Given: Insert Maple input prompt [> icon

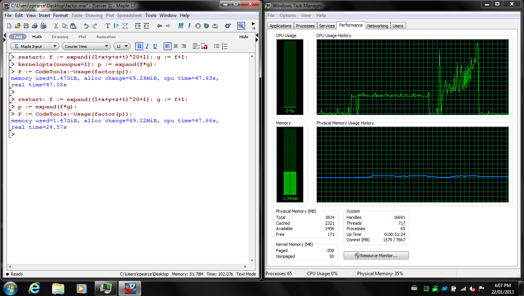Looking at the screenshot, I should tap(116, 26).
